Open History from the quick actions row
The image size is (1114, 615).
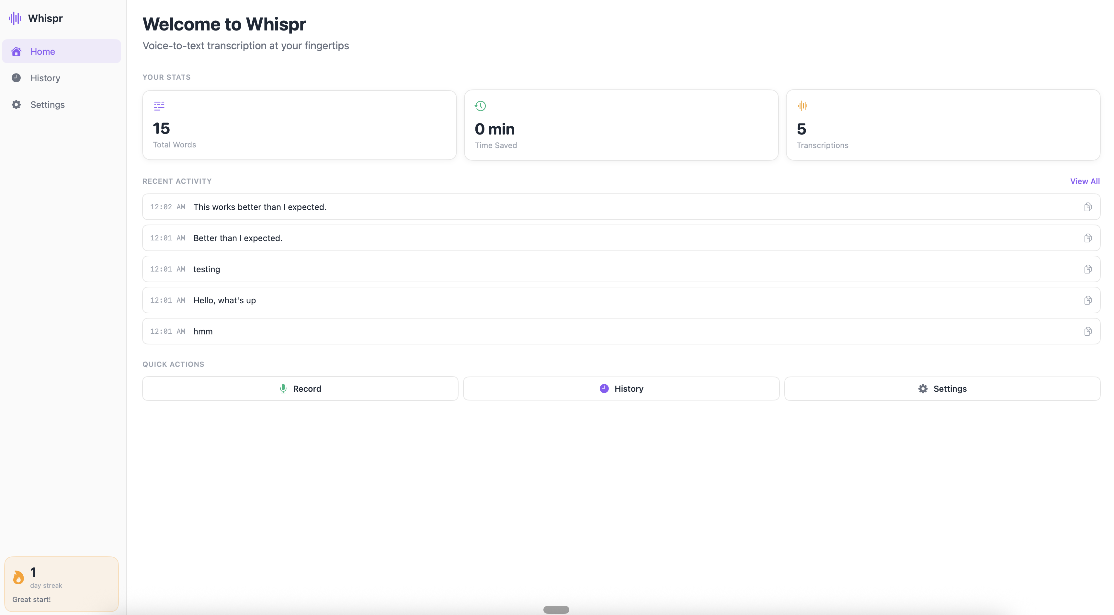click(621, 388)
